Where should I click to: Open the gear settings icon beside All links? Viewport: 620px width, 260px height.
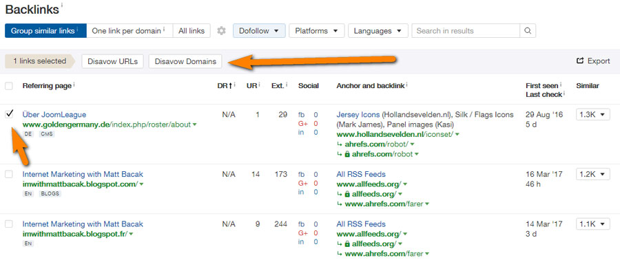click(221, 31)
